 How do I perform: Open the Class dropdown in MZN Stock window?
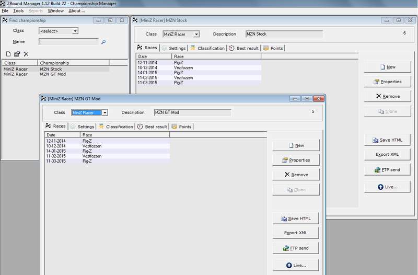click(196, 35)
